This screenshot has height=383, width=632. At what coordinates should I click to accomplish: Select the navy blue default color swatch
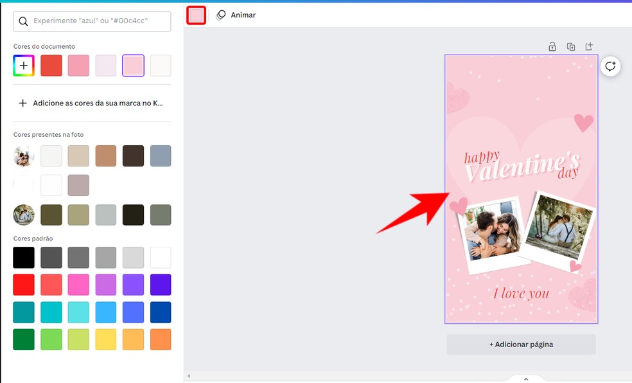161,312
